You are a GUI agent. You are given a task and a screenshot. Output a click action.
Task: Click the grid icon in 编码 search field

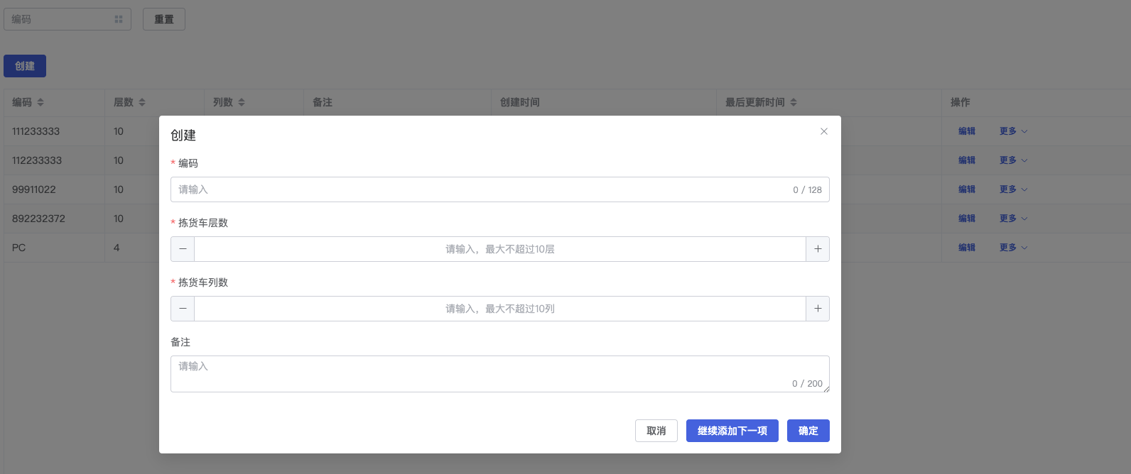[x=119, y=19]
